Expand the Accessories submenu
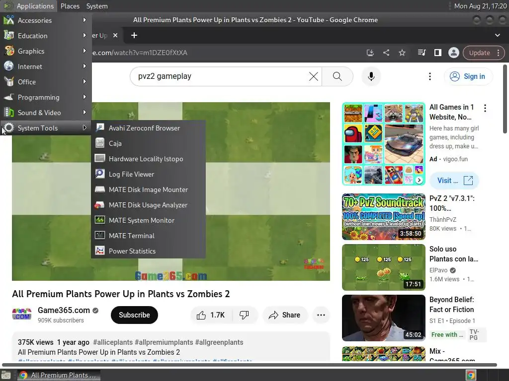Image resolution: width=509 pixels, height=381 pixels. [45, 20]
